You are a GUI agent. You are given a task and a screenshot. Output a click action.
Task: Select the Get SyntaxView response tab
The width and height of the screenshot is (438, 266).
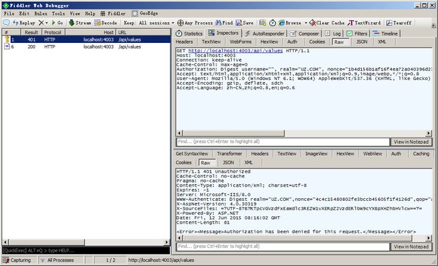192,154
